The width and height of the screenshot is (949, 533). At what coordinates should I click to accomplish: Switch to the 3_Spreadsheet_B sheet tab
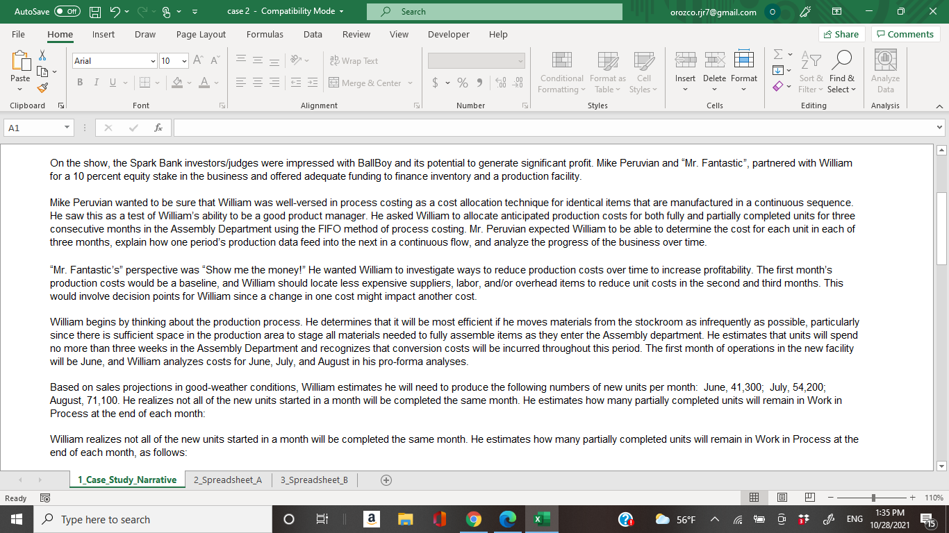[x=314, y=480]
